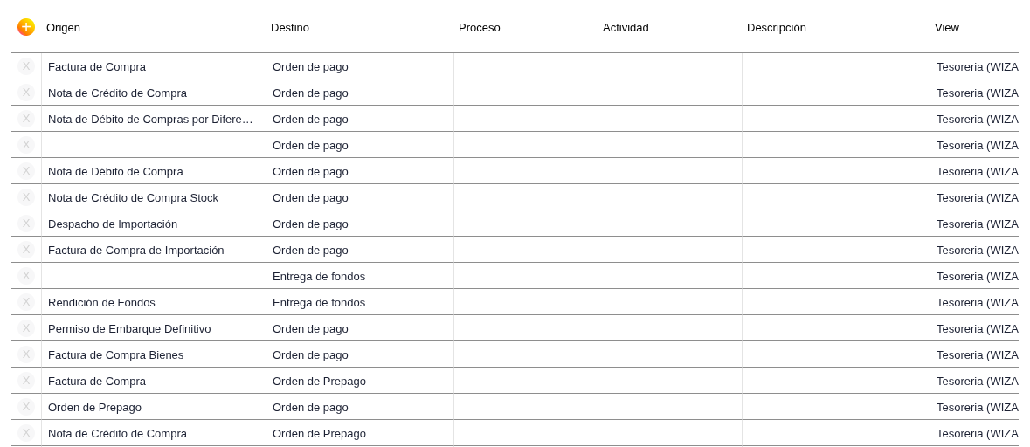
Task: Click the orange add row icon
Action: tap(26, 27)
